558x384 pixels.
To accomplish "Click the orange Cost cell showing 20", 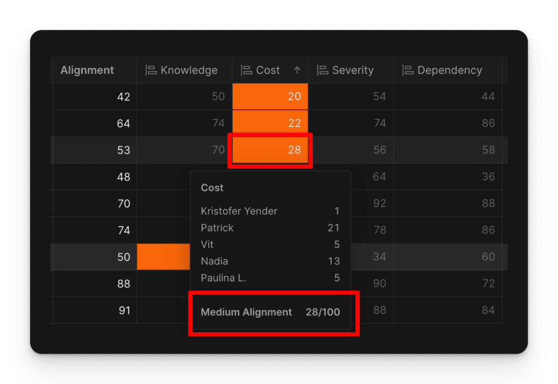I will click(x=270, y=96).
